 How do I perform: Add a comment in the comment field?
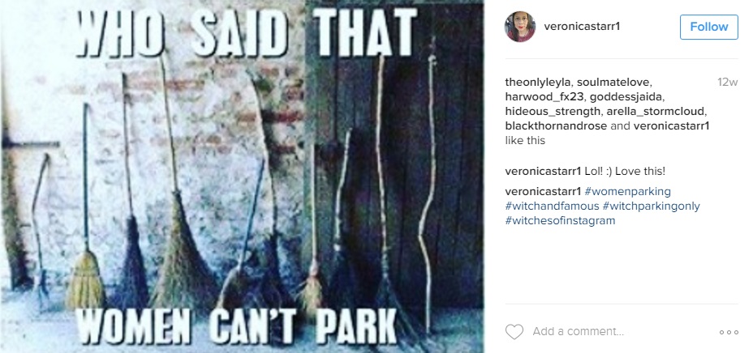click(x=579, y=331)
